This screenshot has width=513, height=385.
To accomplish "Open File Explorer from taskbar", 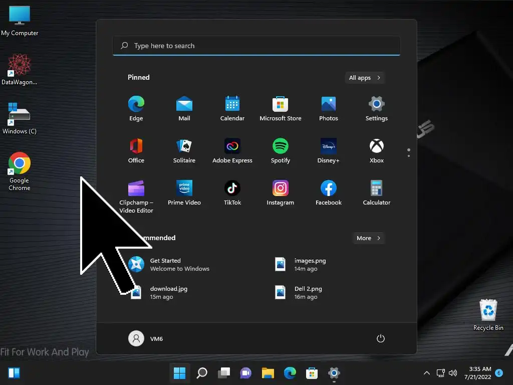I will (x=268, y=373).
